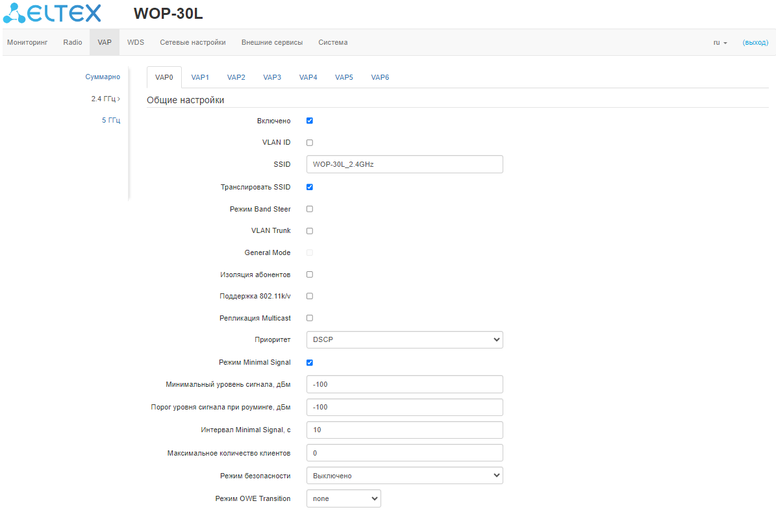Enable the VLAN ID checkbox
Screen dimensions: 776x514
(x=310, y=143)
